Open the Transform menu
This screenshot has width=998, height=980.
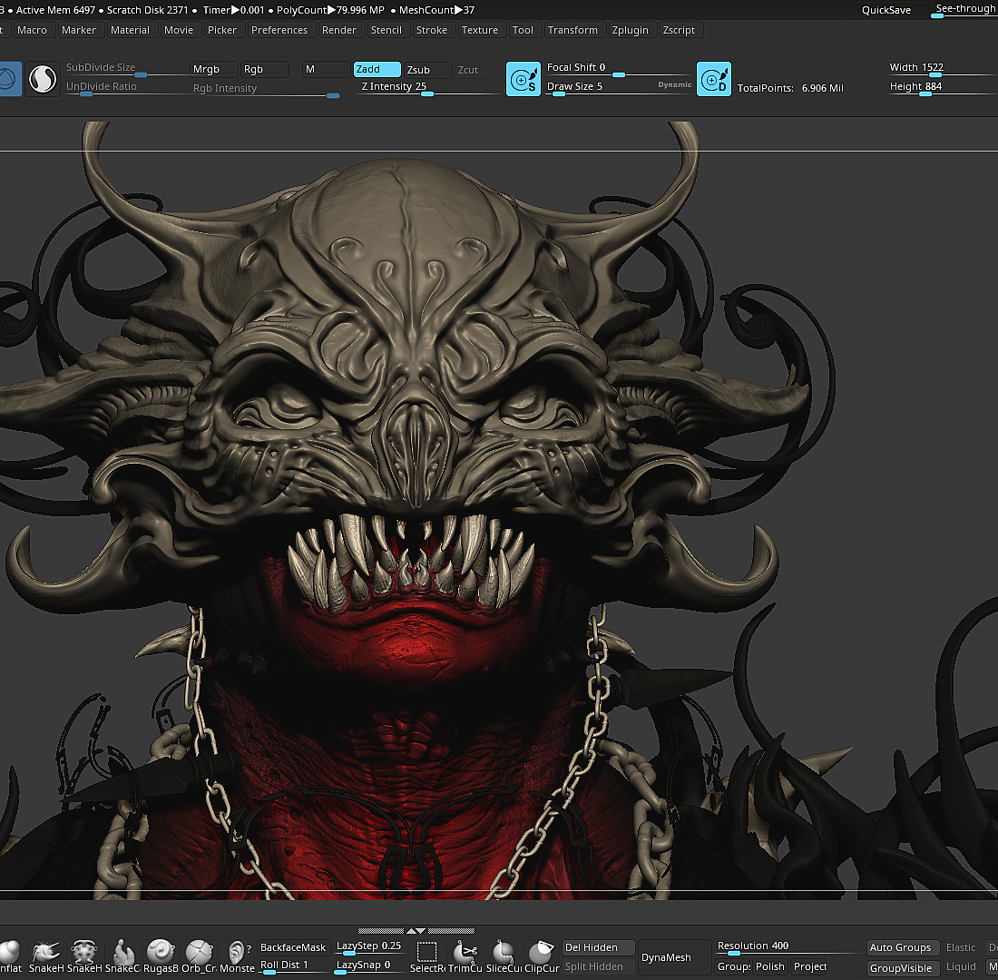(572, 30)
